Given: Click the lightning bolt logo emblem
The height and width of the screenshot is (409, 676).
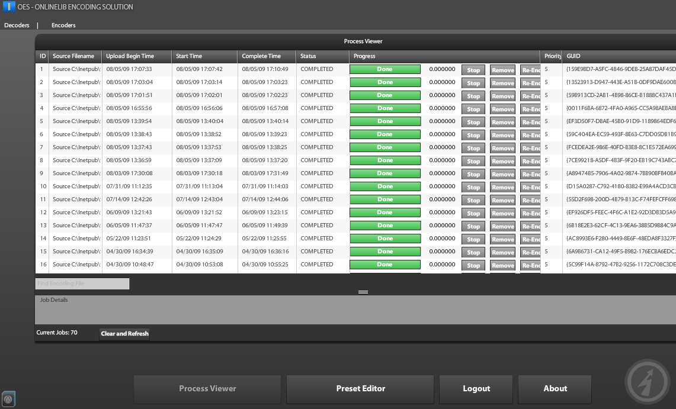Looking at the screenshot, I should tap(648, 381).
